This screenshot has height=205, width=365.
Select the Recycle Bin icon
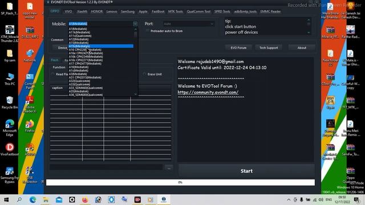[10, 102]
